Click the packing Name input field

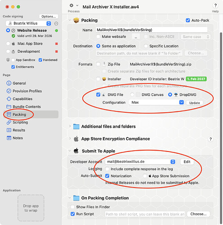tap(152, 30)
